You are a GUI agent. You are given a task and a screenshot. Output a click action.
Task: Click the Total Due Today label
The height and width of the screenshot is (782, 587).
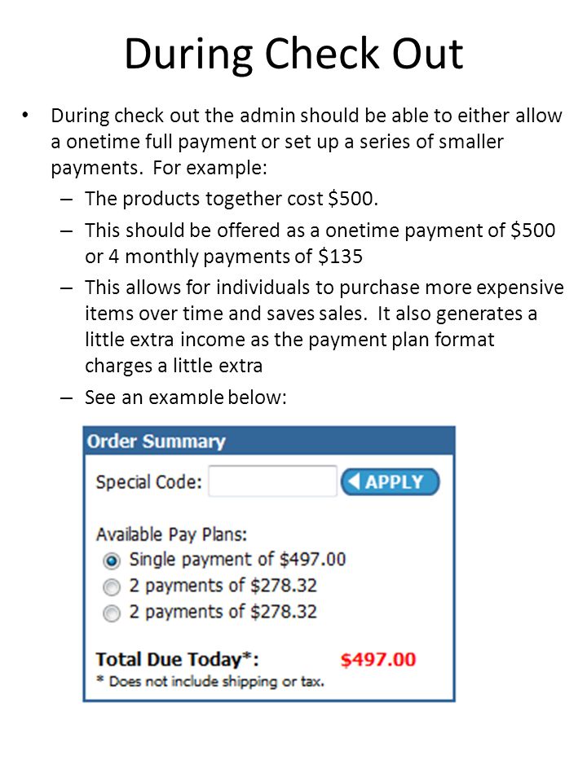(178, 659)
